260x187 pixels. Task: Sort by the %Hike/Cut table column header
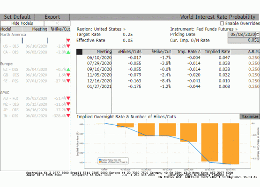pos(161,52)
